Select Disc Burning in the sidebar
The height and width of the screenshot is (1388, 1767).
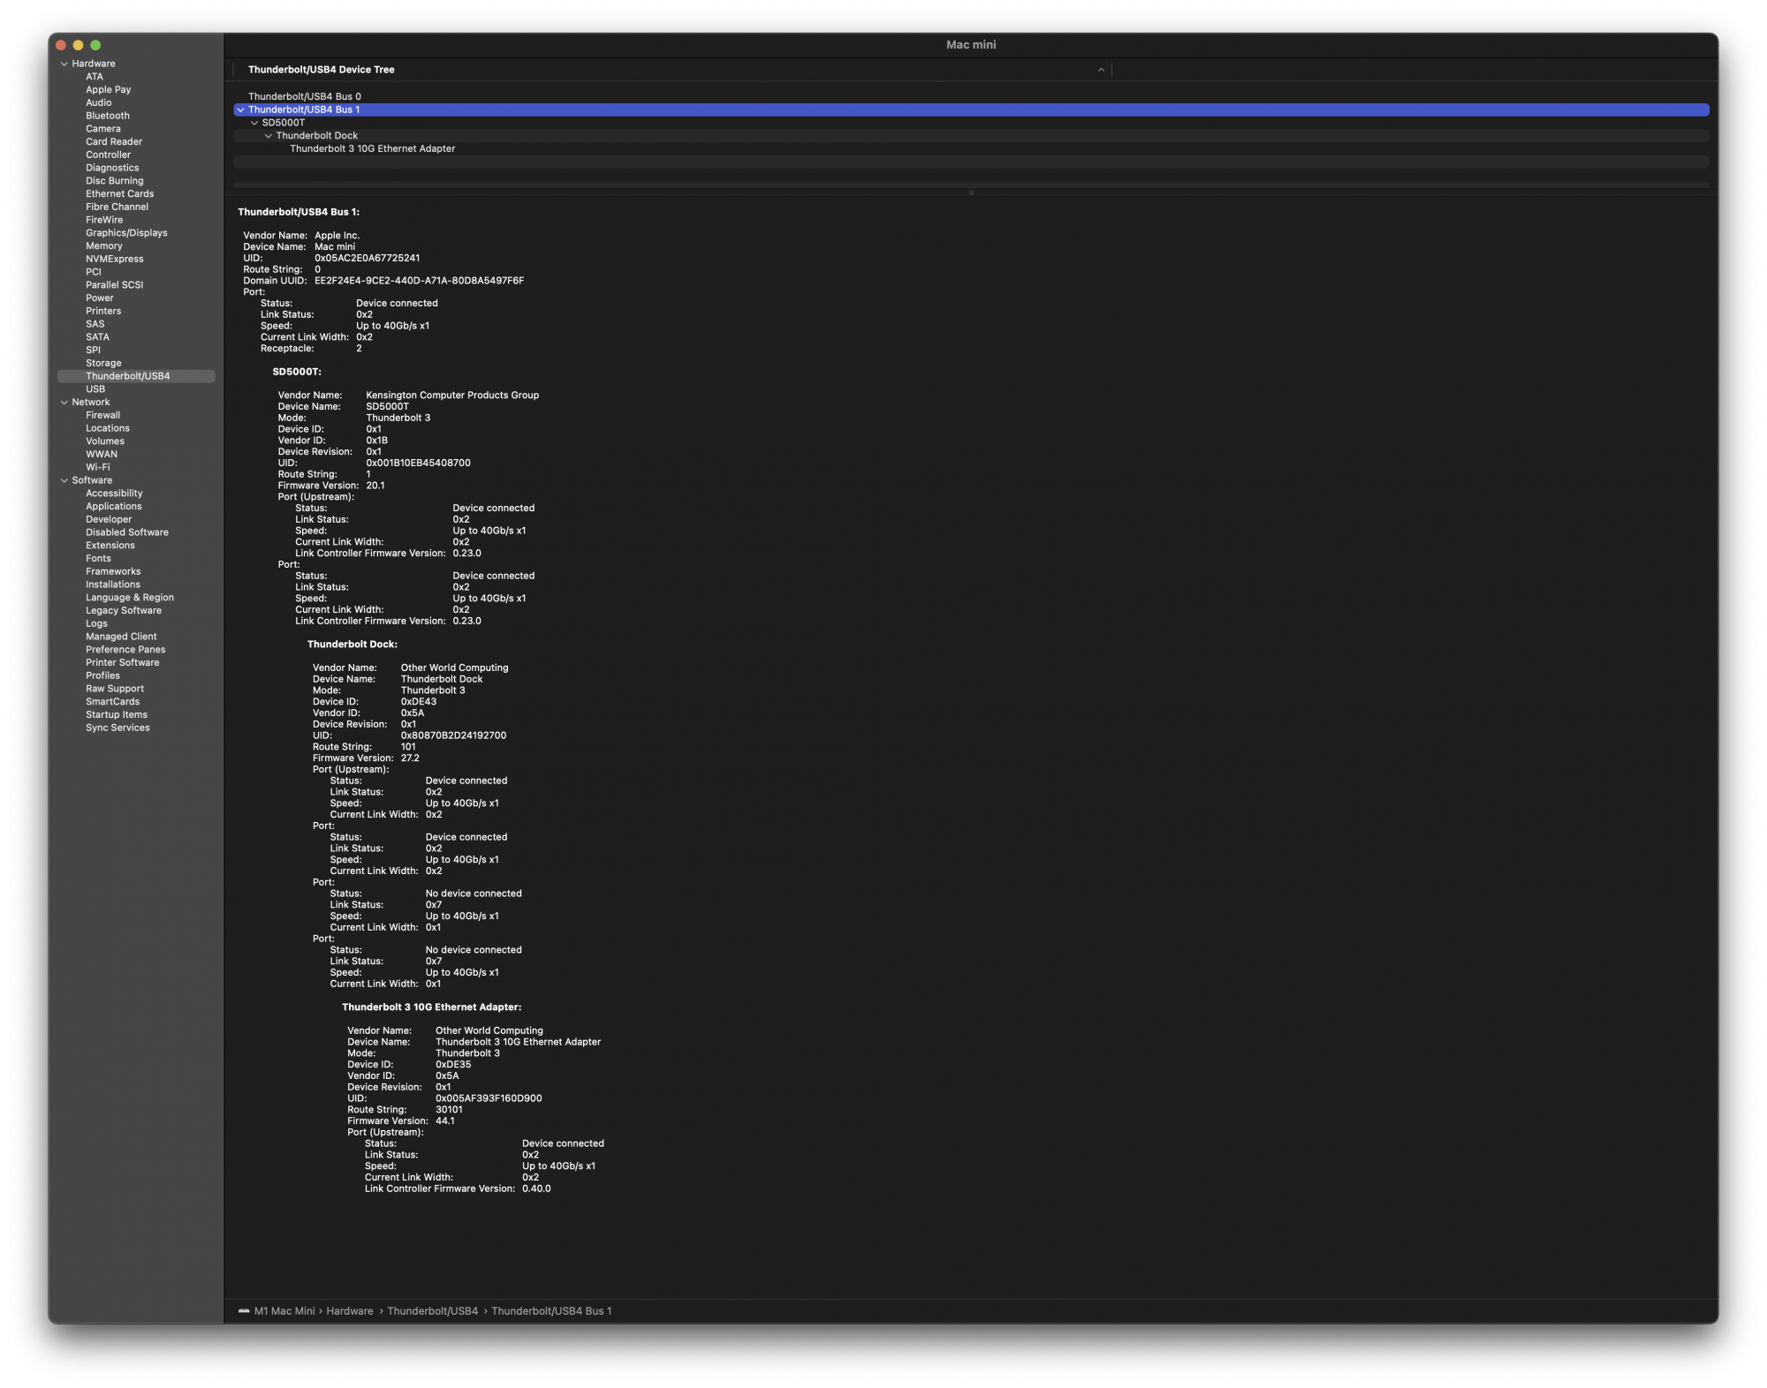click(115, 181)
